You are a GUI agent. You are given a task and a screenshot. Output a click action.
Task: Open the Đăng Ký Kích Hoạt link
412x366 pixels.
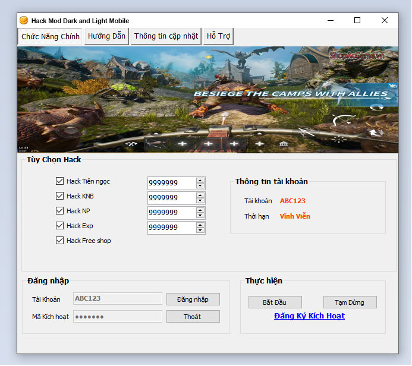(309, 316)
